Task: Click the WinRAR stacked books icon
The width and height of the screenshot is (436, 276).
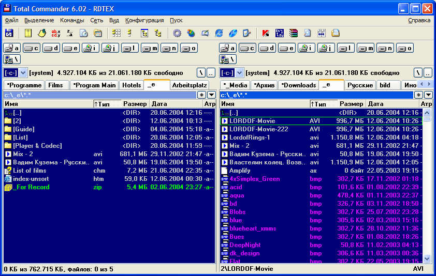Action: click(x=294, y=33)
